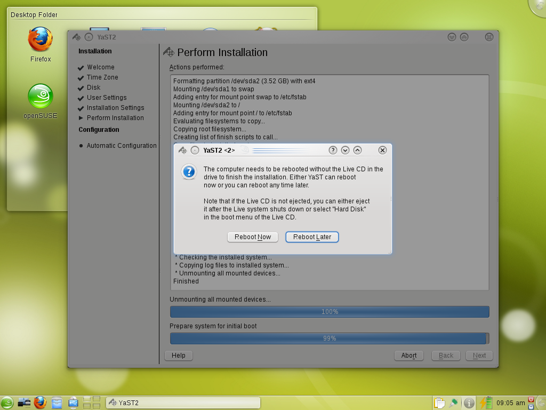
Task: Click the 'Formatting partition /dev/sda2' log line
Action: (244, 81)
